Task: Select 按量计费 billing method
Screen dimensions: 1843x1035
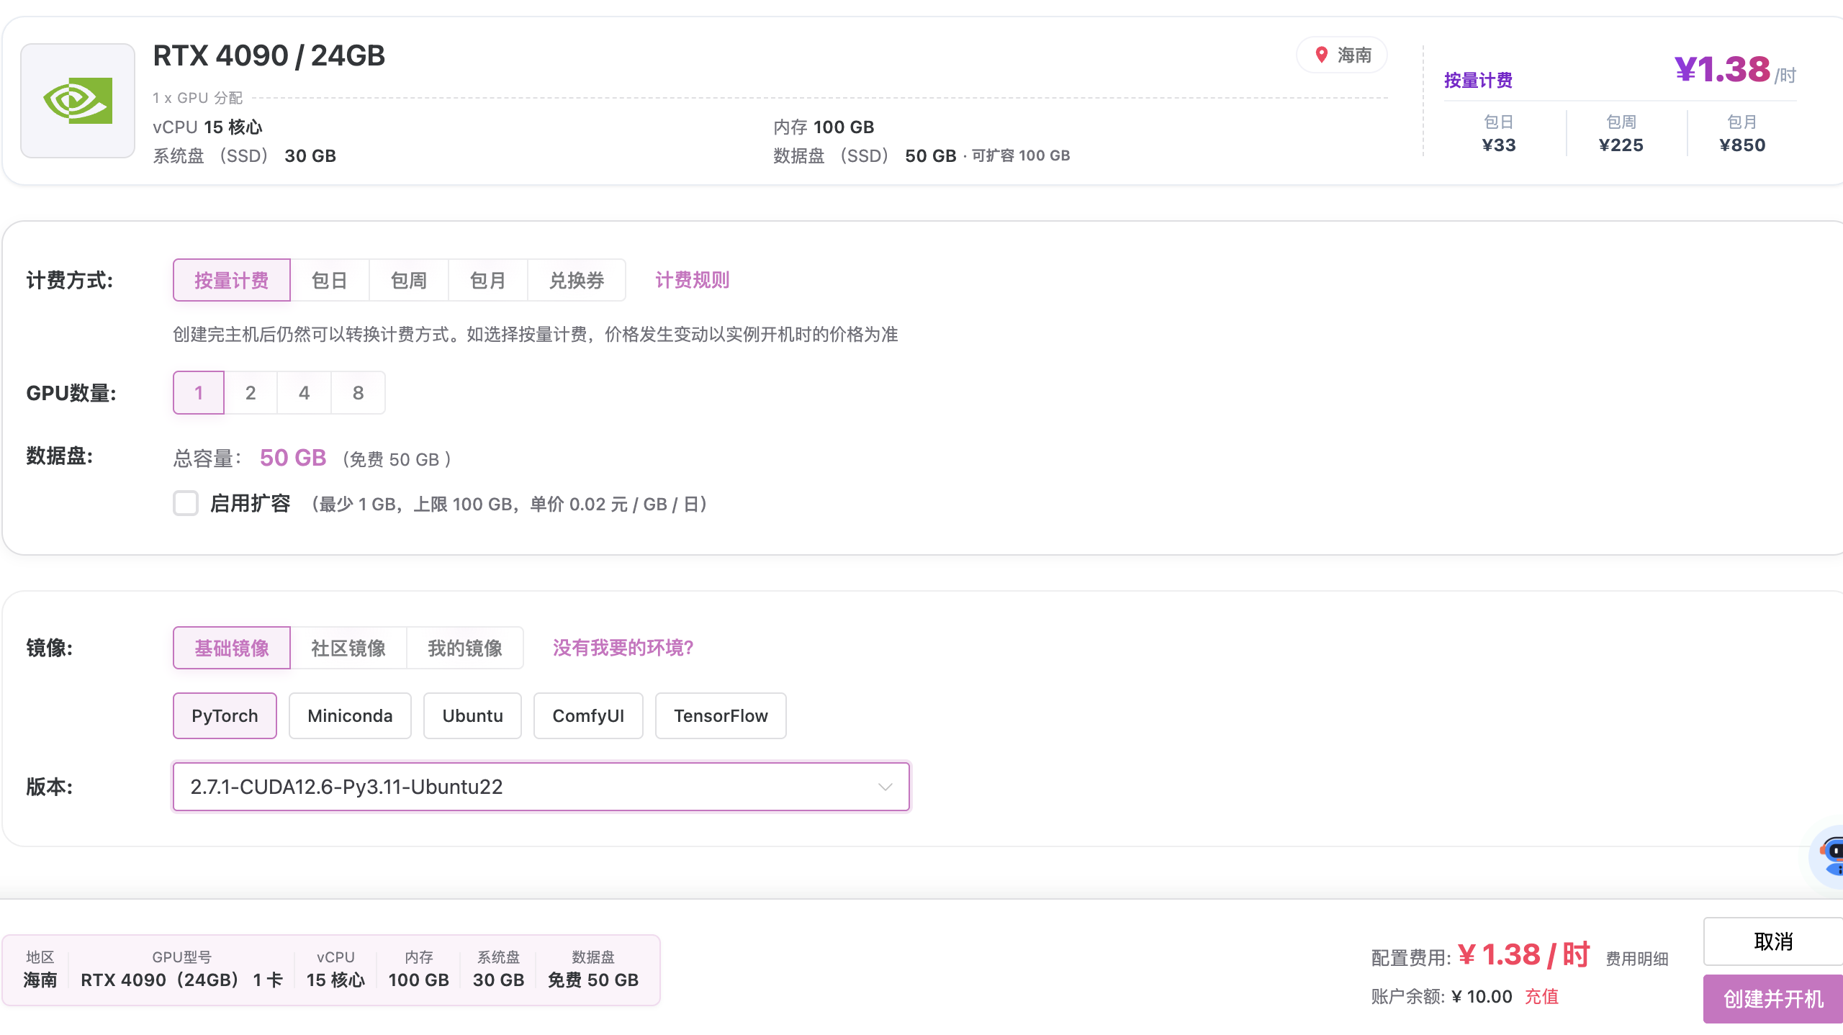Action: [231, 280]
